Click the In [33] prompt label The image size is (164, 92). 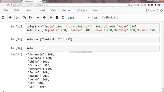(17, 39)
